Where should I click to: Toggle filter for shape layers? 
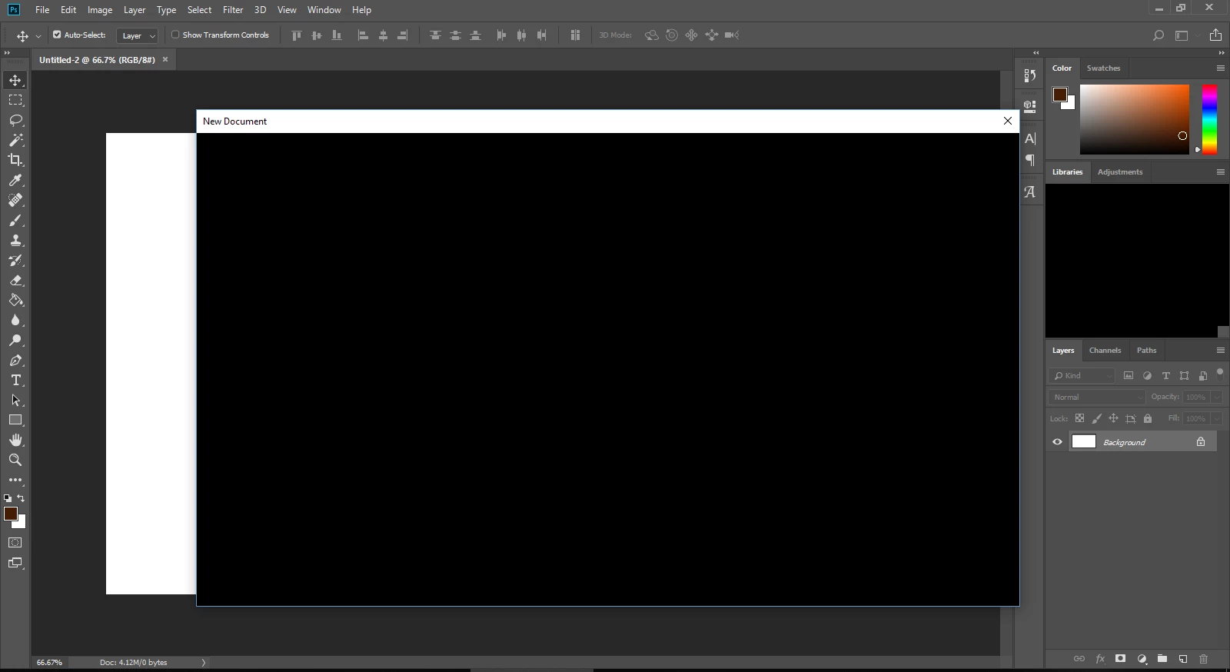coord(1184,376)
